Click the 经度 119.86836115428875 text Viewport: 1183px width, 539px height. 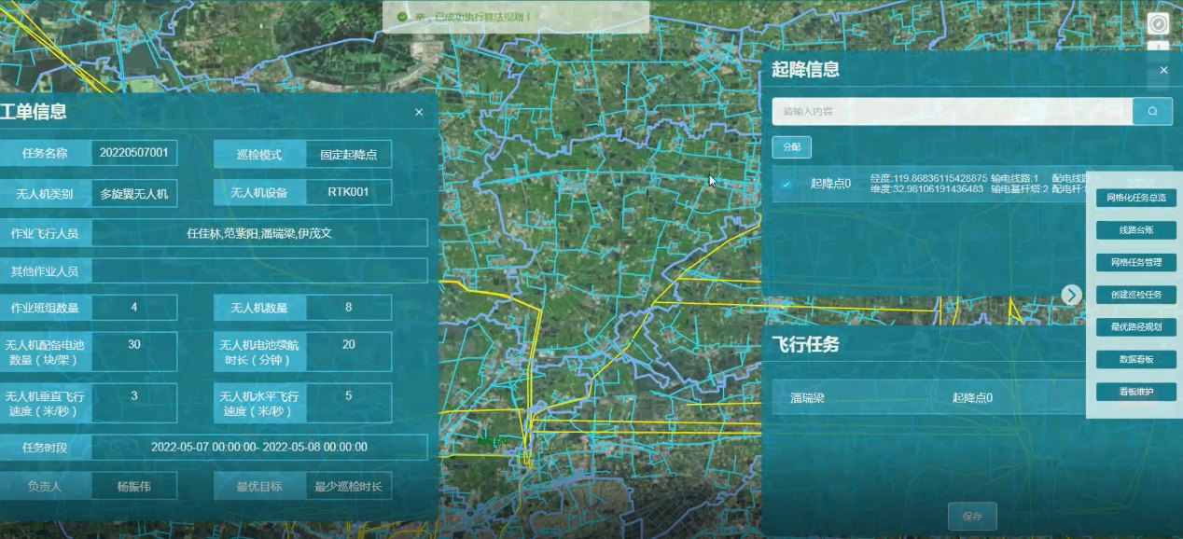click(928, 178)
